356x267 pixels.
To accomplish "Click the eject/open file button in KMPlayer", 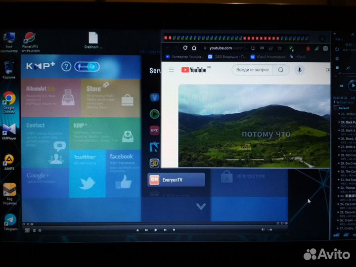I will click(x=137, y=230).
